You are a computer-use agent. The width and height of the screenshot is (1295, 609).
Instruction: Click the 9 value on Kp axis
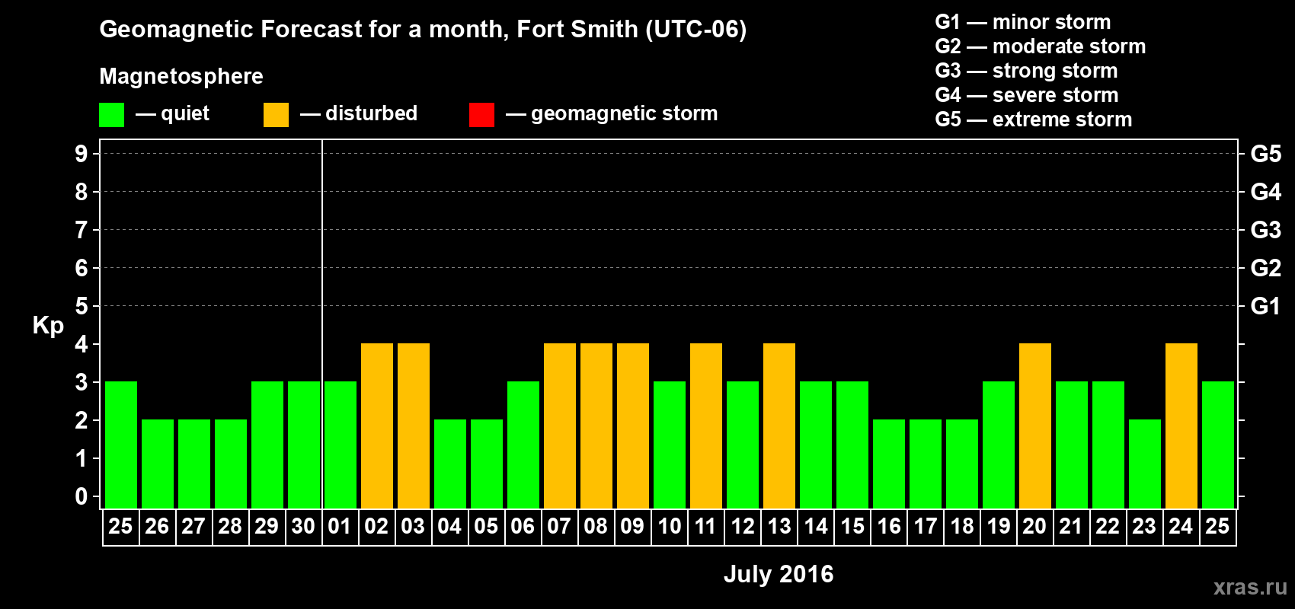click(x=81, y=154)
